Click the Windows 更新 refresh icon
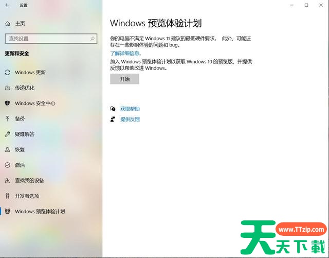Image resolution: width=329 pixels, height=258 pixels. [7, 72]
